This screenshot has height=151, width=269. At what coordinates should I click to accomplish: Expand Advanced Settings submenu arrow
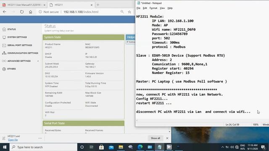pos(38,61)
